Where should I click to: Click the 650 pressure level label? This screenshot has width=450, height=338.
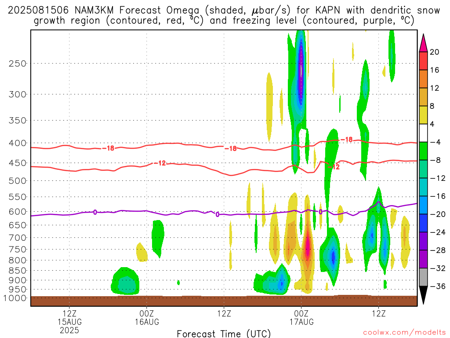[x=18, y=225]
